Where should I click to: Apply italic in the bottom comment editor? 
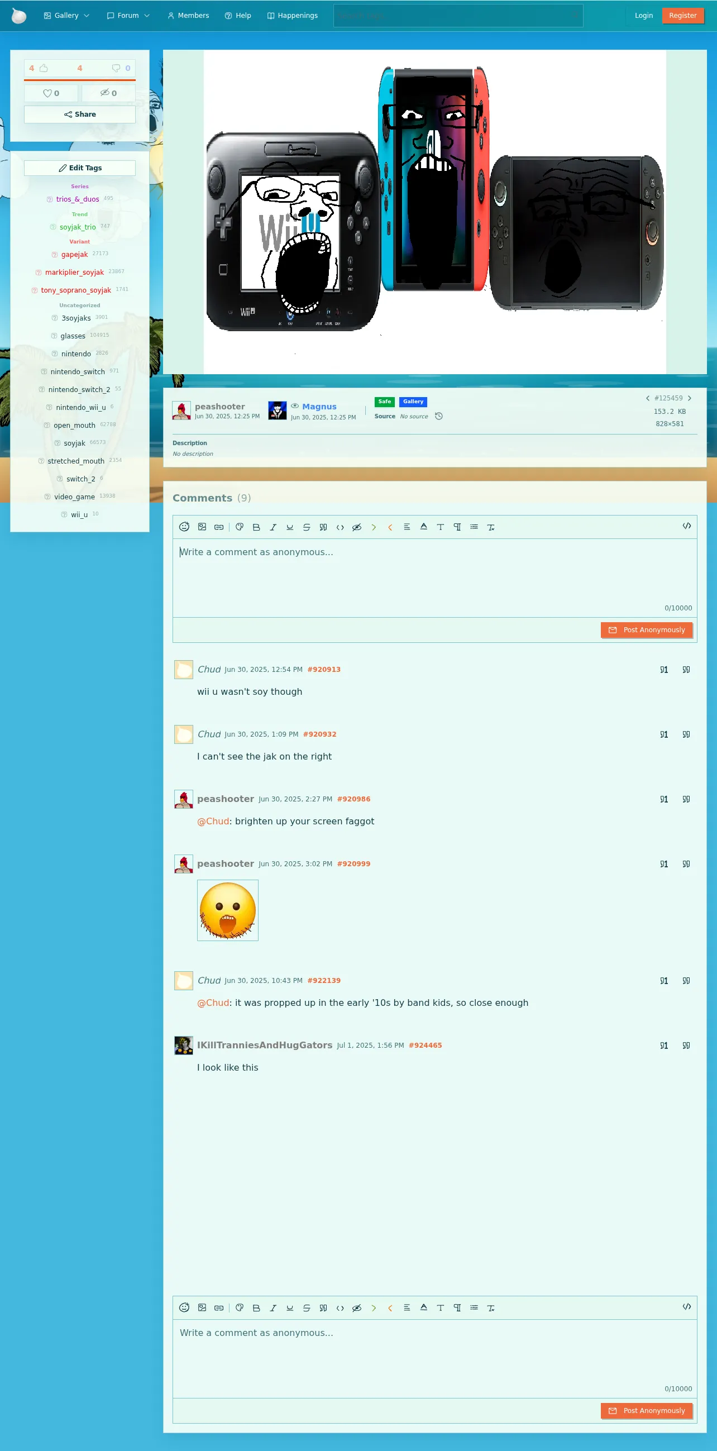(273, 1307)
